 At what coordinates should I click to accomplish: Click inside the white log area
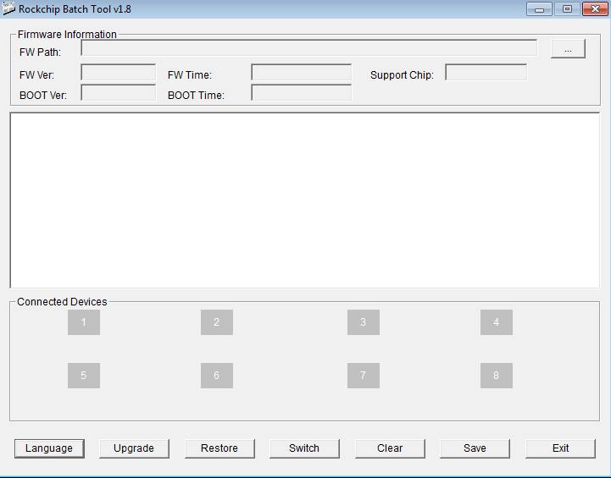pyautogui.click(x=305, y=201)
